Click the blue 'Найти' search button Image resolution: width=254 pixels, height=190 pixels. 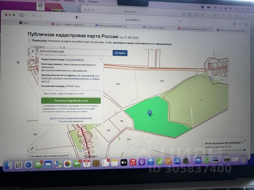(x=120, y=53)
